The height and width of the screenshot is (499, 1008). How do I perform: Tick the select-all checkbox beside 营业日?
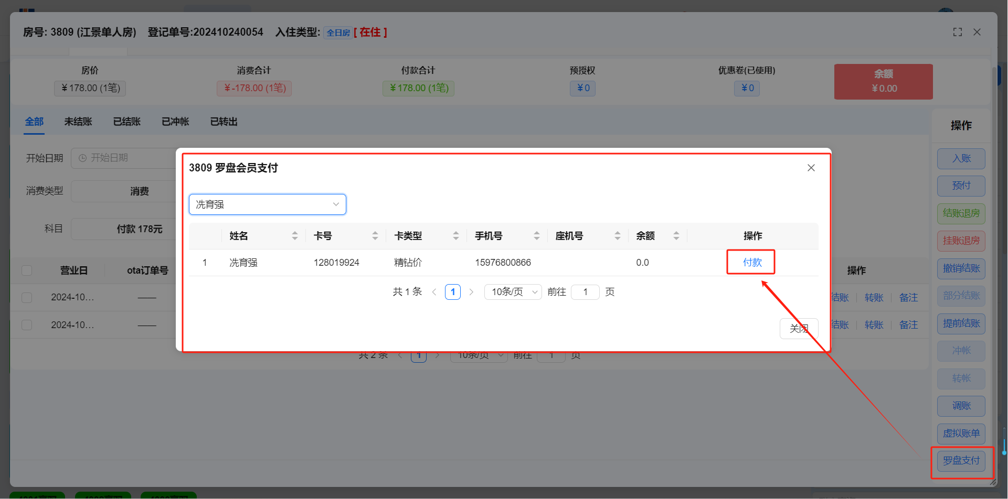(x=27, y=270)
